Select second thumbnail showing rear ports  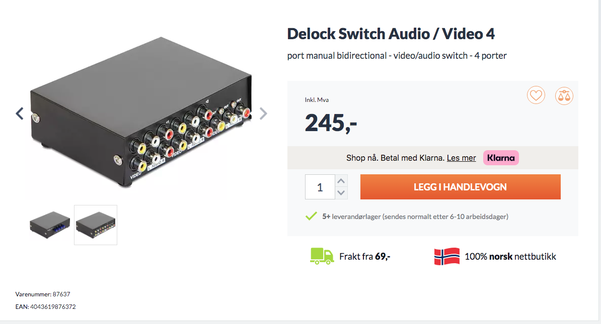pyautogui.click(x=96, y=225)
